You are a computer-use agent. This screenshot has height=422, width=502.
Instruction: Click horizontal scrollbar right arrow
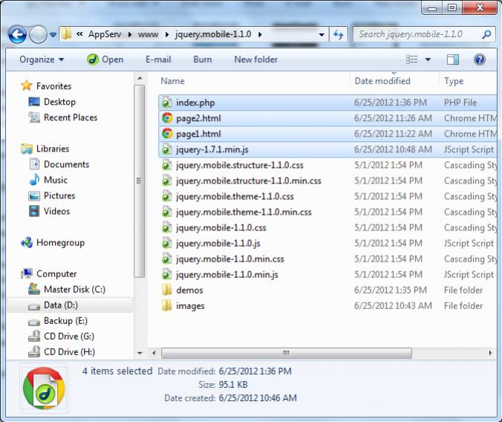490,353
